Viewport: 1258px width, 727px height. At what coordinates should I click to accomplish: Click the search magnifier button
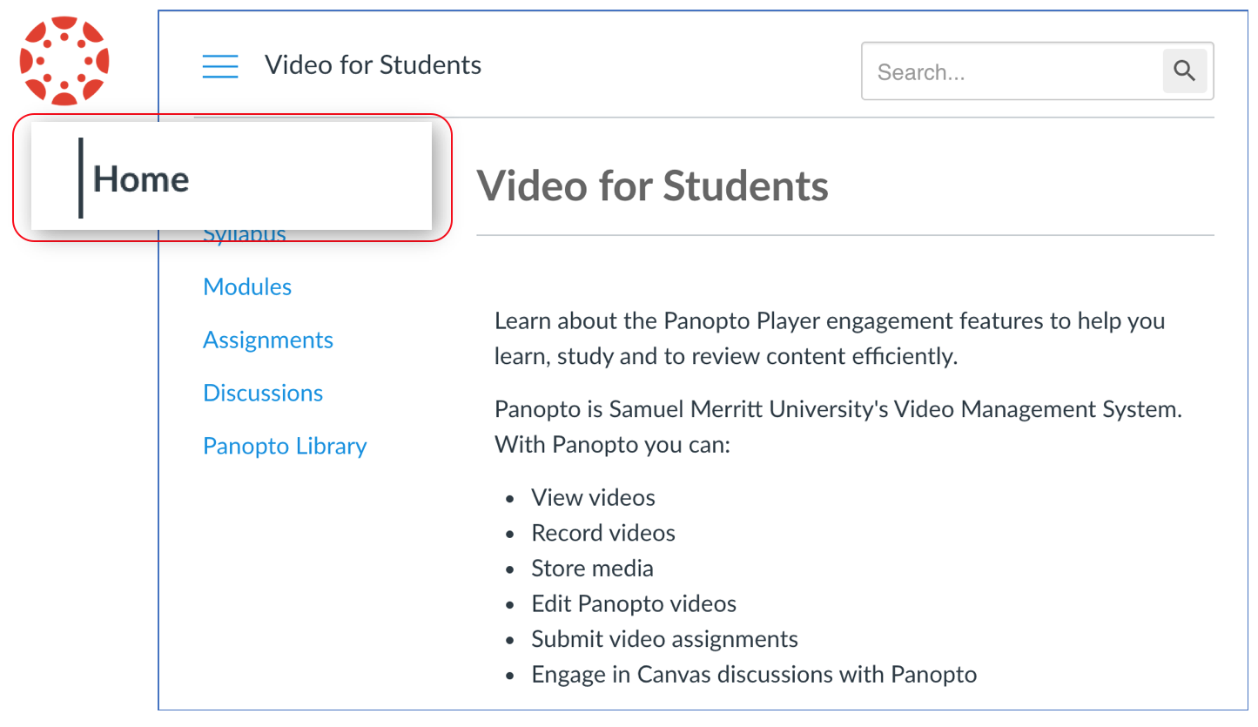coord(1185,71)
